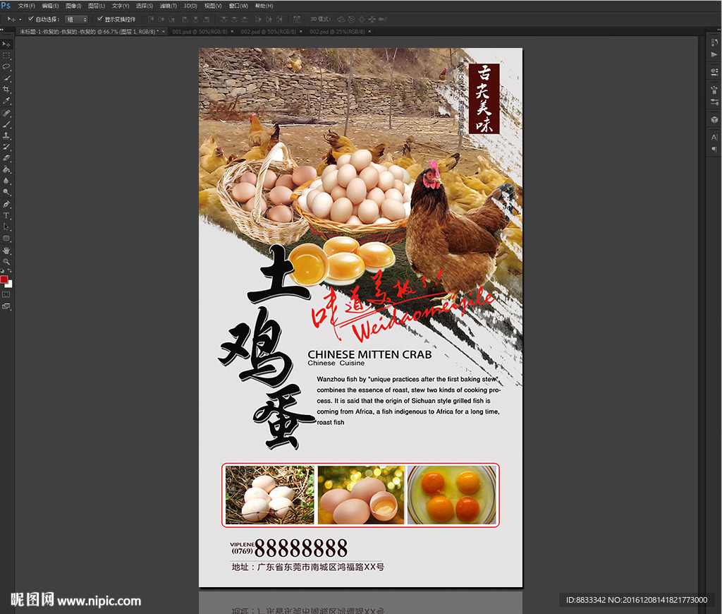Close the 002.psd @ 25% tab
Image resolution: width=722 pixels, height=614 pixels.
click(x=369, y=32)
